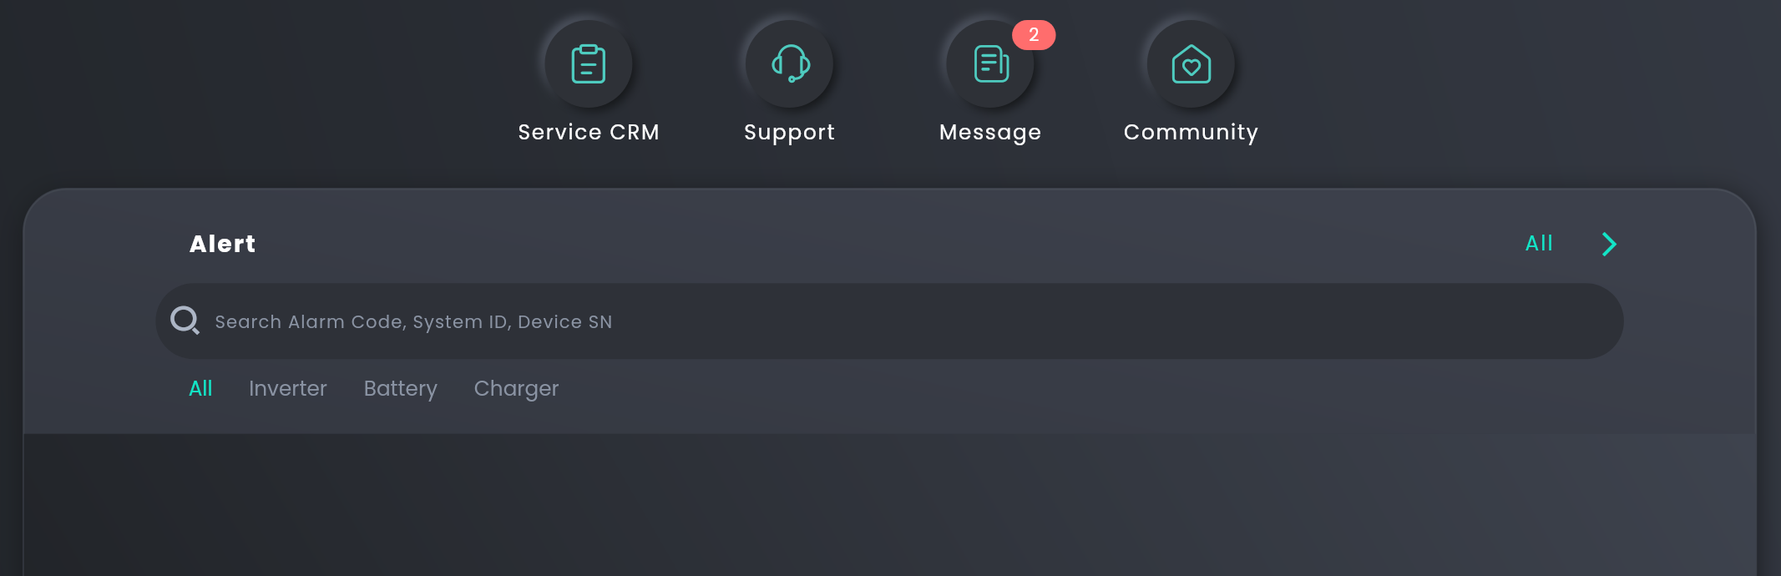Click the Community text label
The width and height of the screenshot is (1781, 576).
click(1192, 133)
